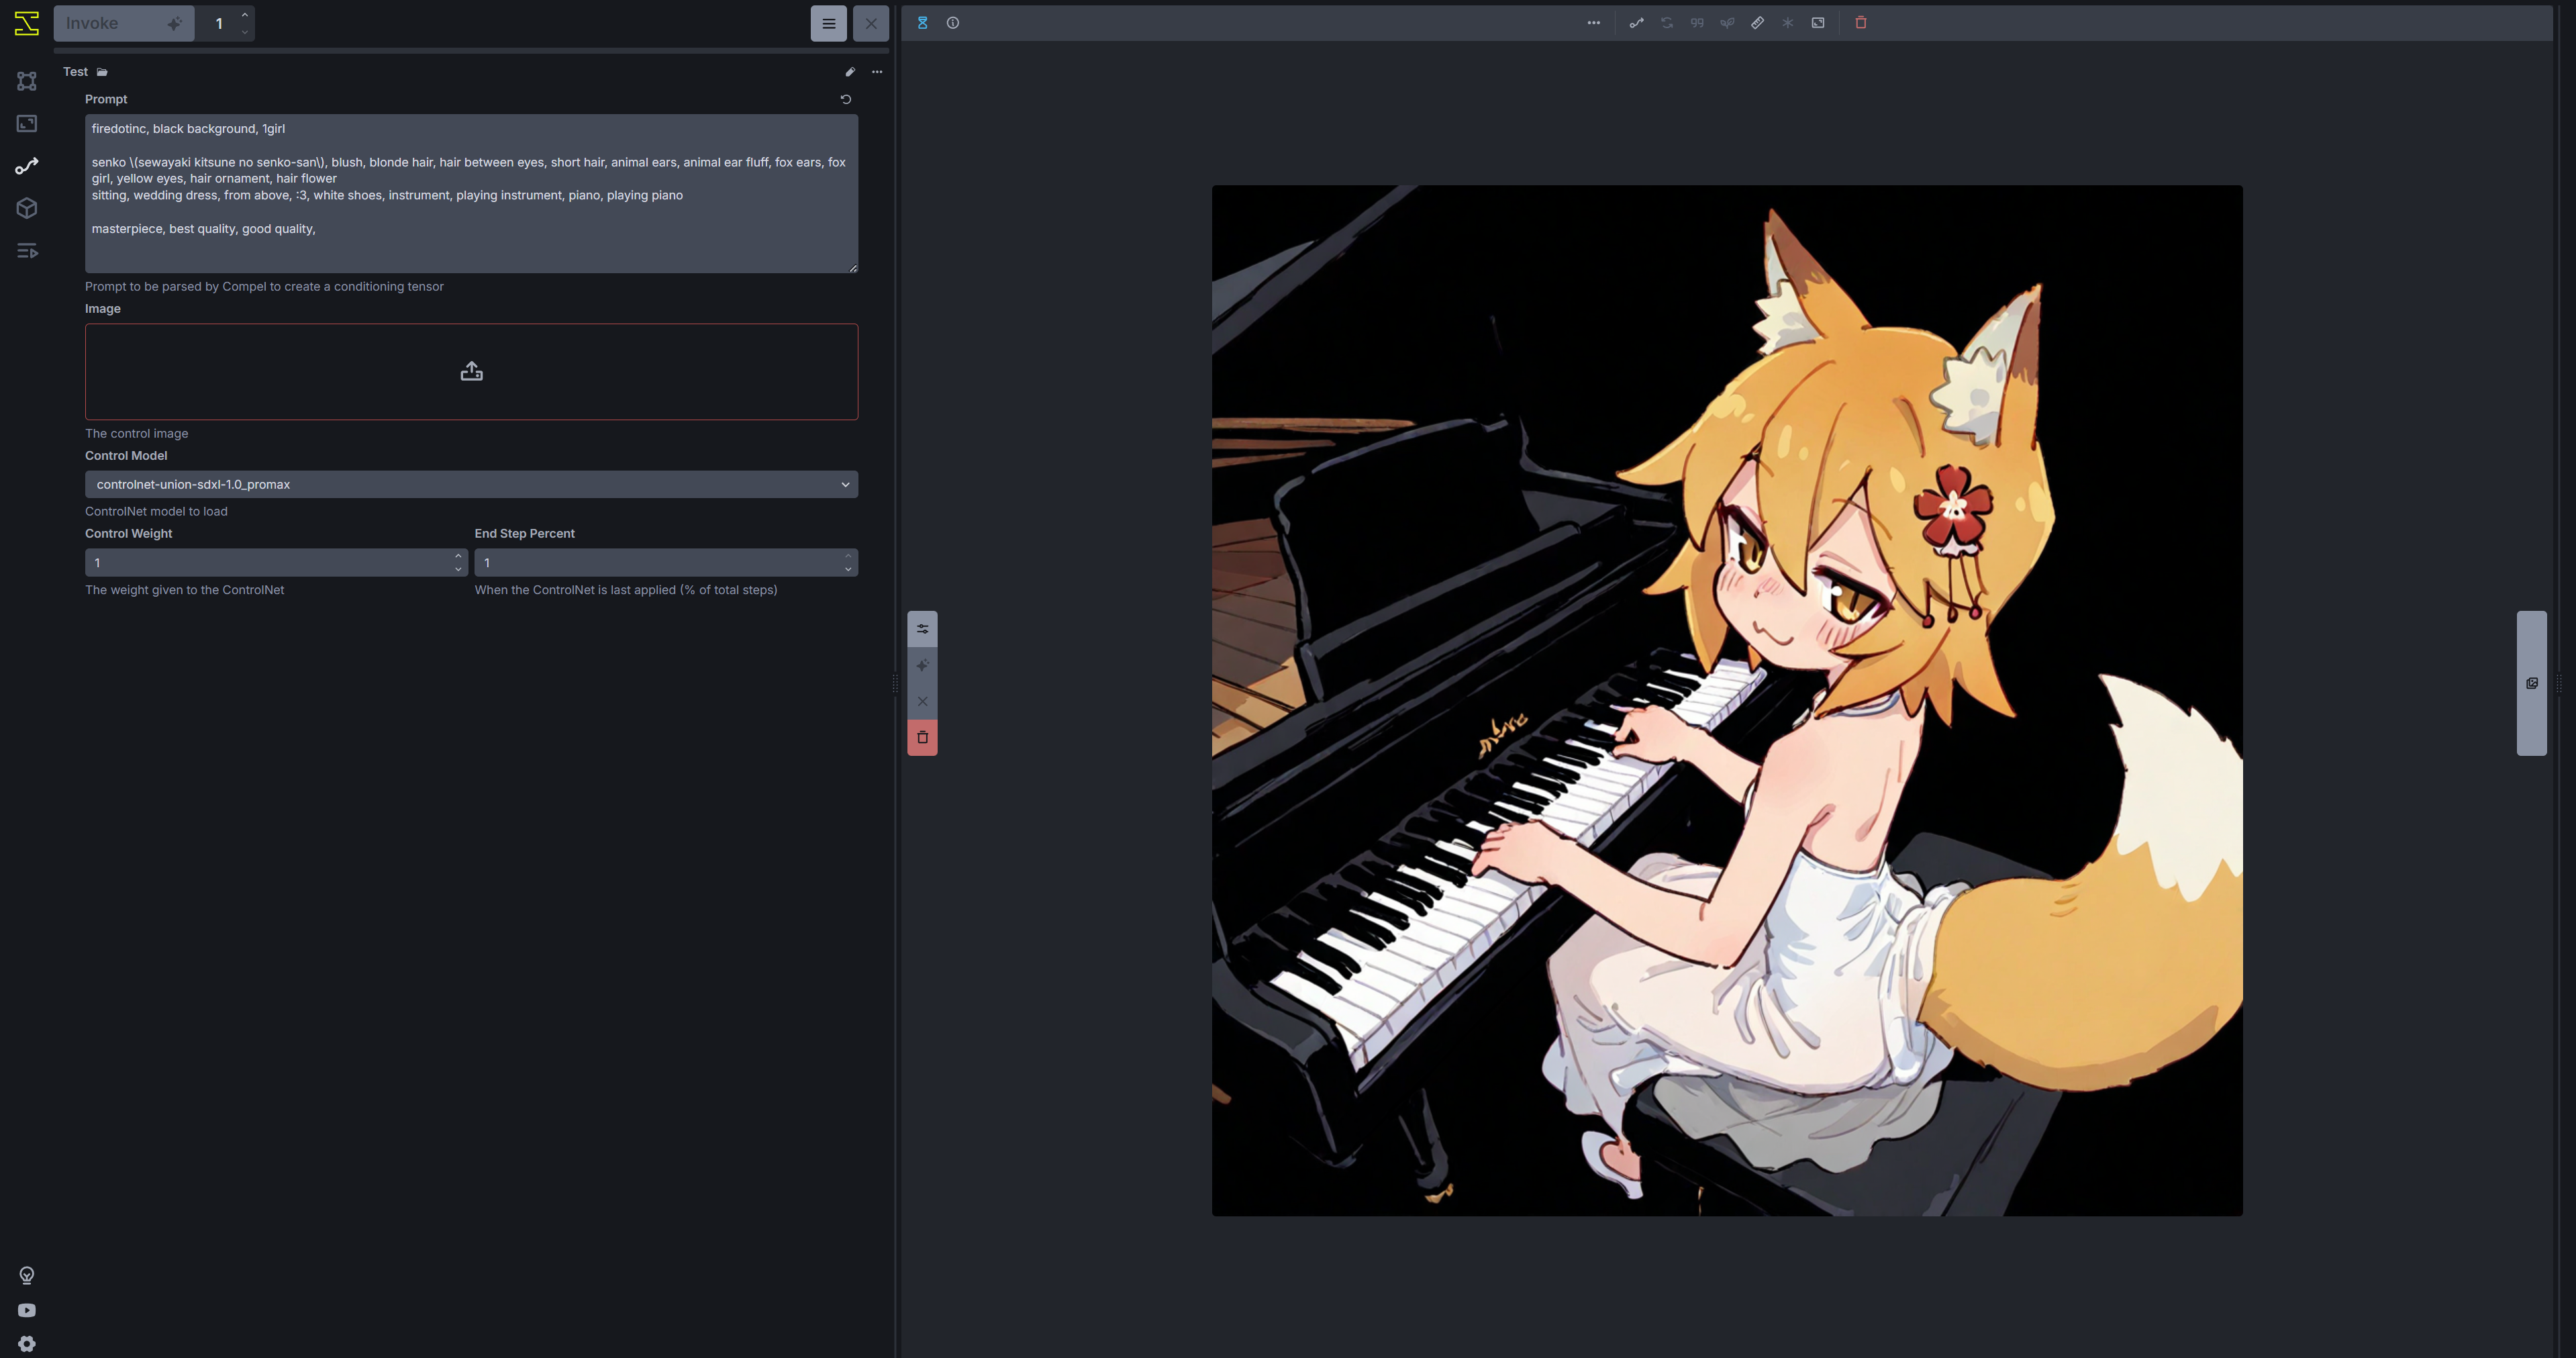The width and height of the screenshot is (2576, 1358).
Task: Increment the Control Weight value
Action: [x=458, y=556]
